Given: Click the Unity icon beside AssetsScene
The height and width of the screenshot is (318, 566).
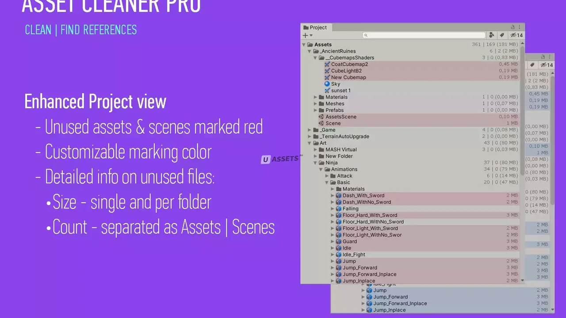Looking at the screenshot, I should pos(321,117).
